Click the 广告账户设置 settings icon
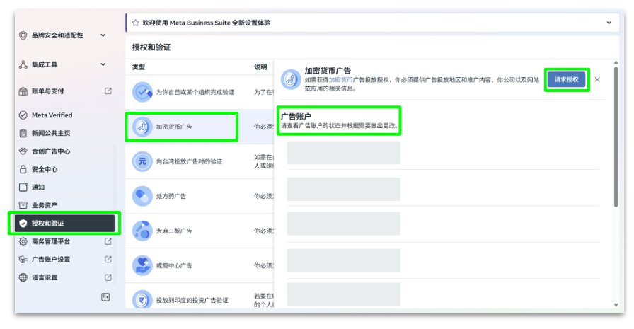Image resolution: width=634 pixels, height=329 pixels. (x=23, y=259)
